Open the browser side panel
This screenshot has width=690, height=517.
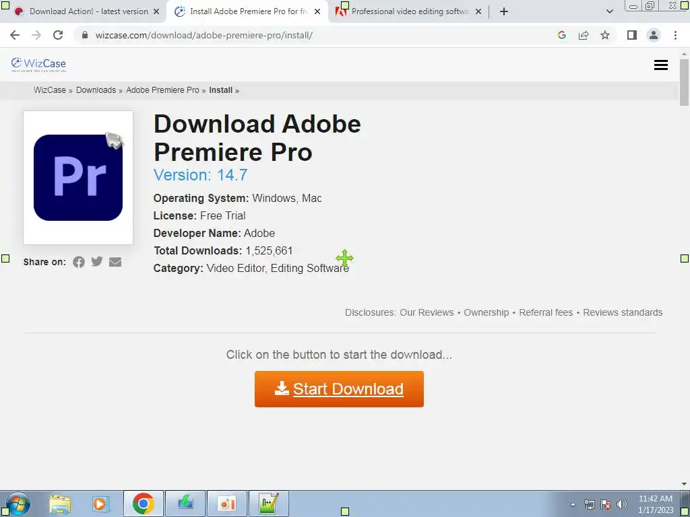(632, 35)
